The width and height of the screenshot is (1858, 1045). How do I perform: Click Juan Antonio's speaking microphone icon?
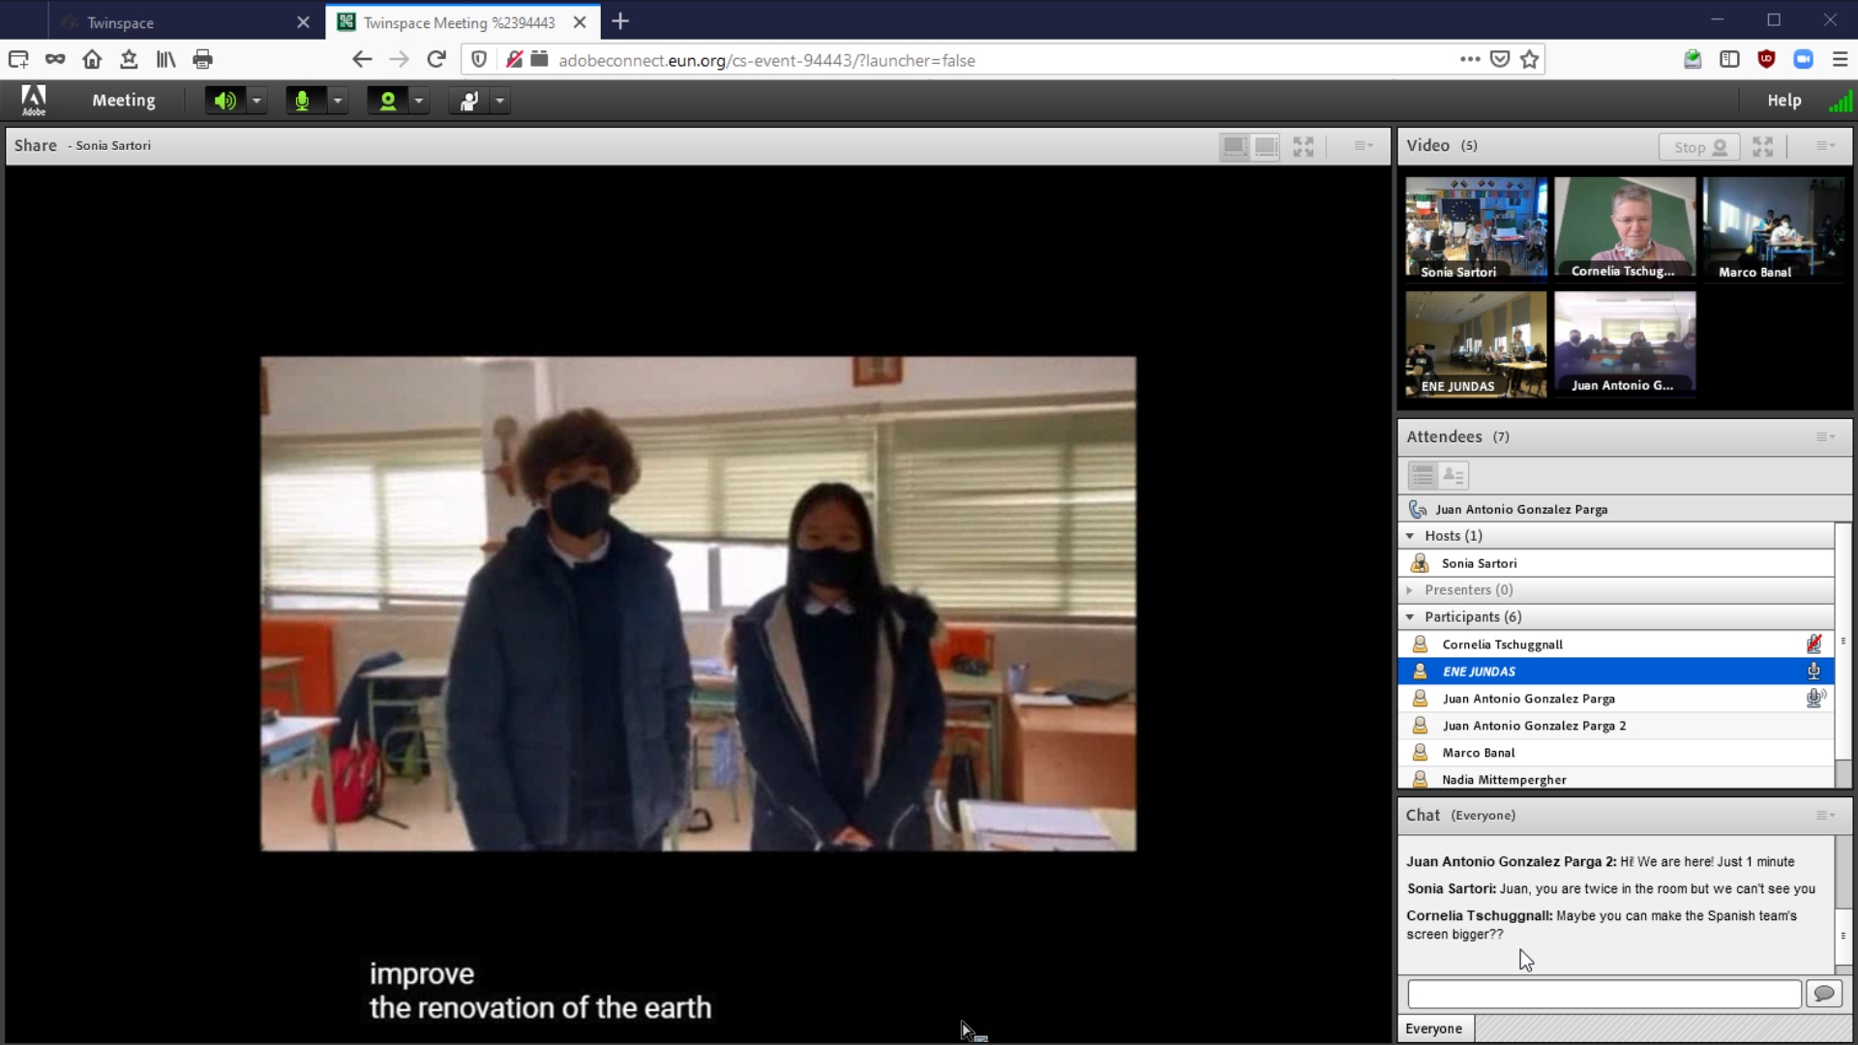[1815, 698]
